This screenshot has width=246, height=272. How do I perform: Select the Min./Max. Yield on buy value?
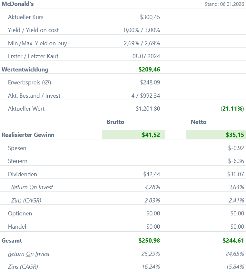pyautogui.click(x=142, y=43)
